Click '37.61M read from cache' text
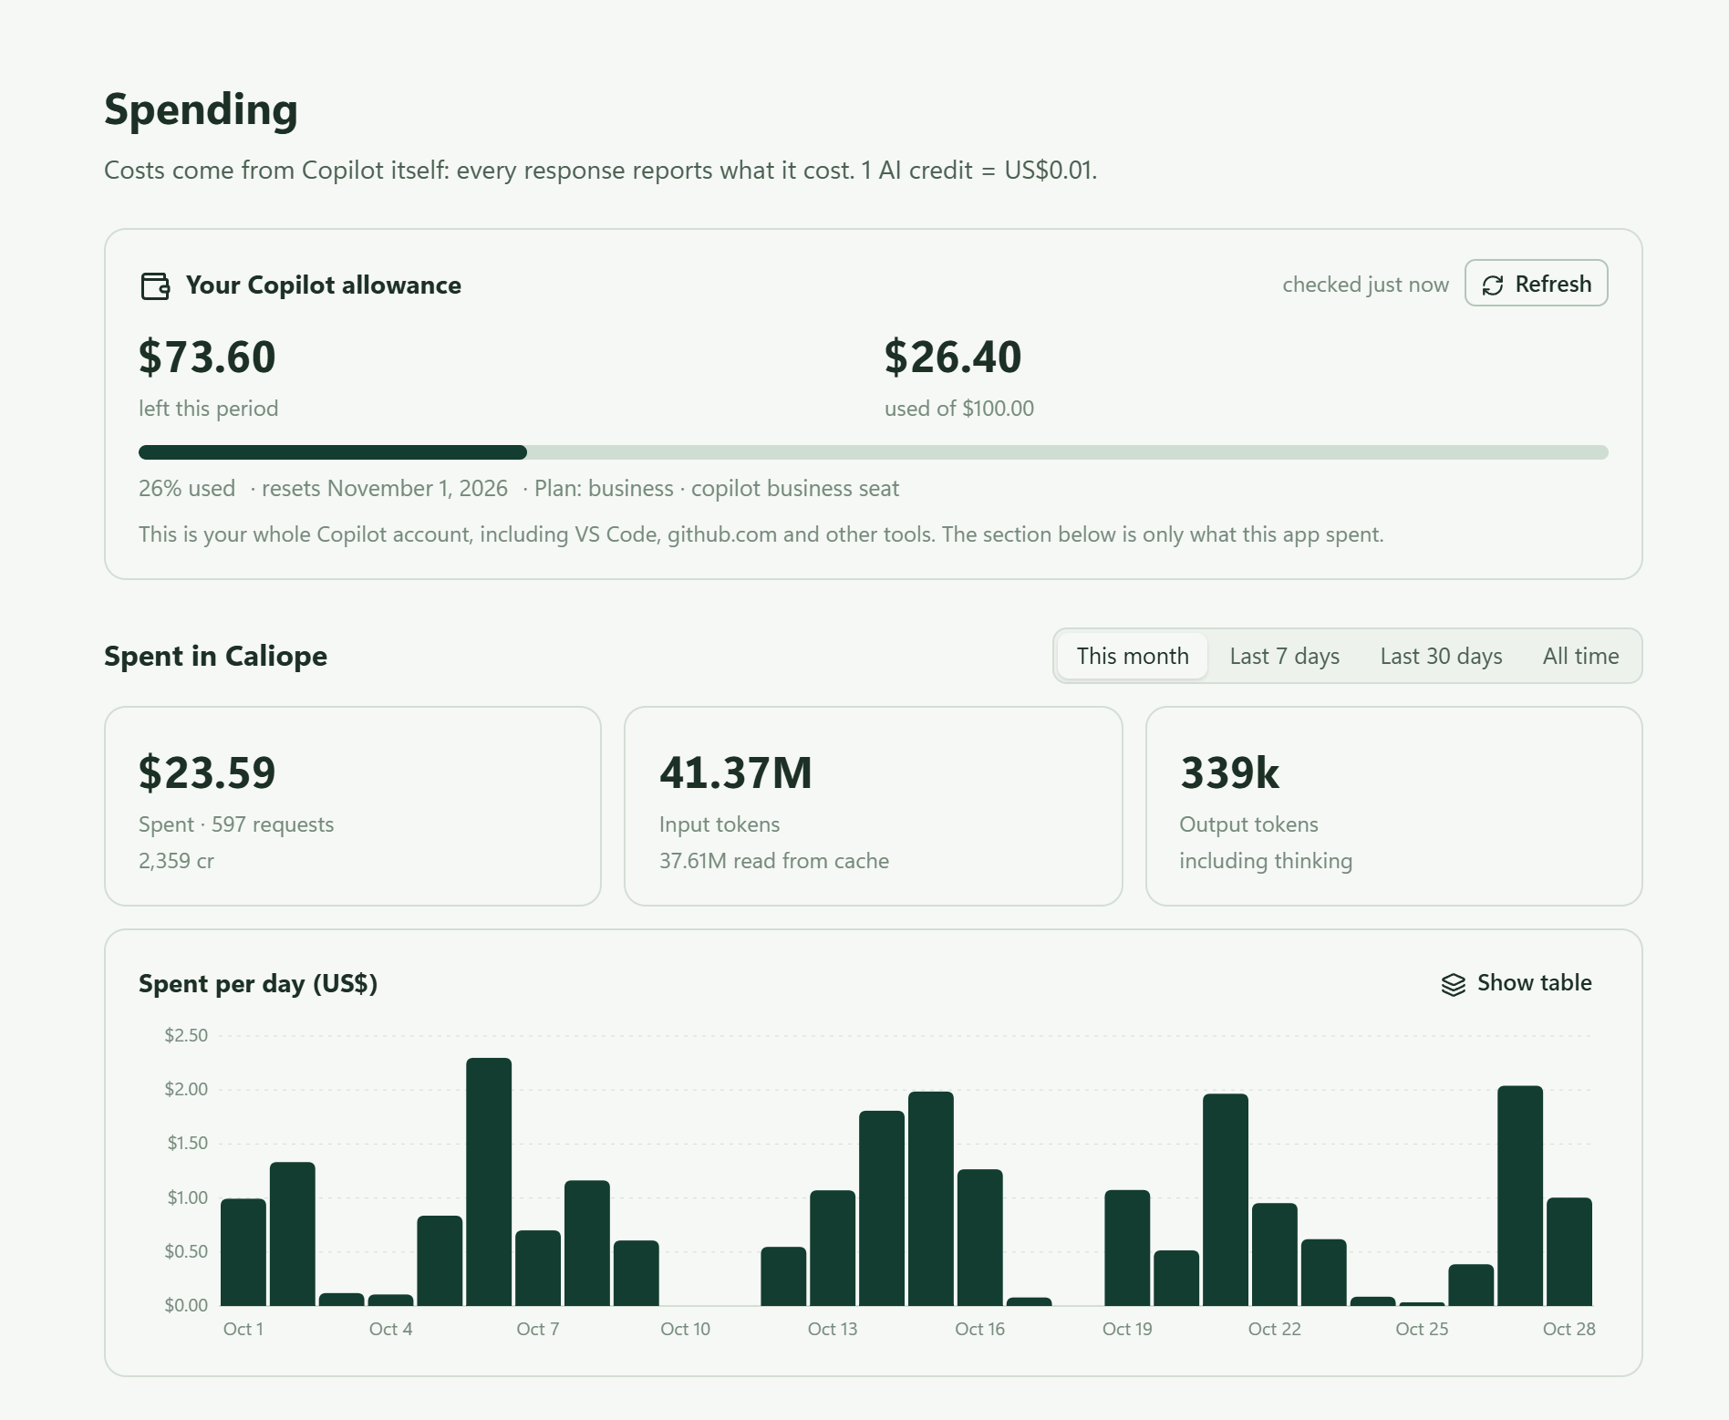The image size is (1729, 1420). (774, 861)
